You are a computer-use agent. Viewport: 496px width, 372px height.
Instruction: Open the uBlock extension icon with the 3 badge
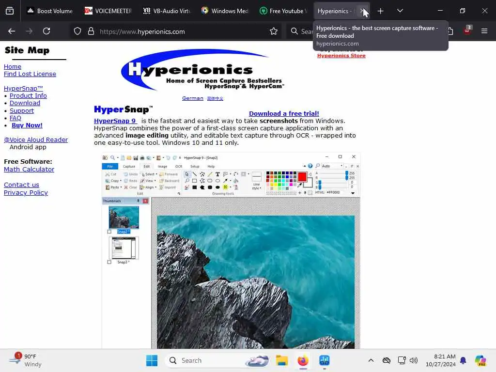tap(467, 31)
